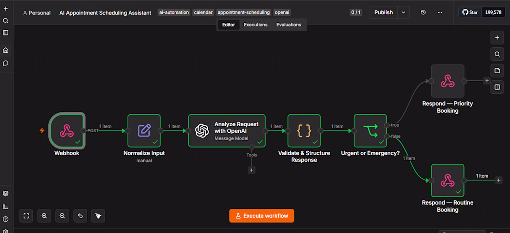Open the Publish dropdown arrow
Viewport: 510px width, 233px height.
coord(403,13)
